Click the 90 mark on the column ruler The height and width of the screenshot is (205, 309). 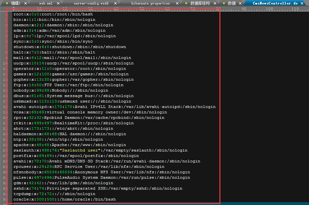coord(244,9)
